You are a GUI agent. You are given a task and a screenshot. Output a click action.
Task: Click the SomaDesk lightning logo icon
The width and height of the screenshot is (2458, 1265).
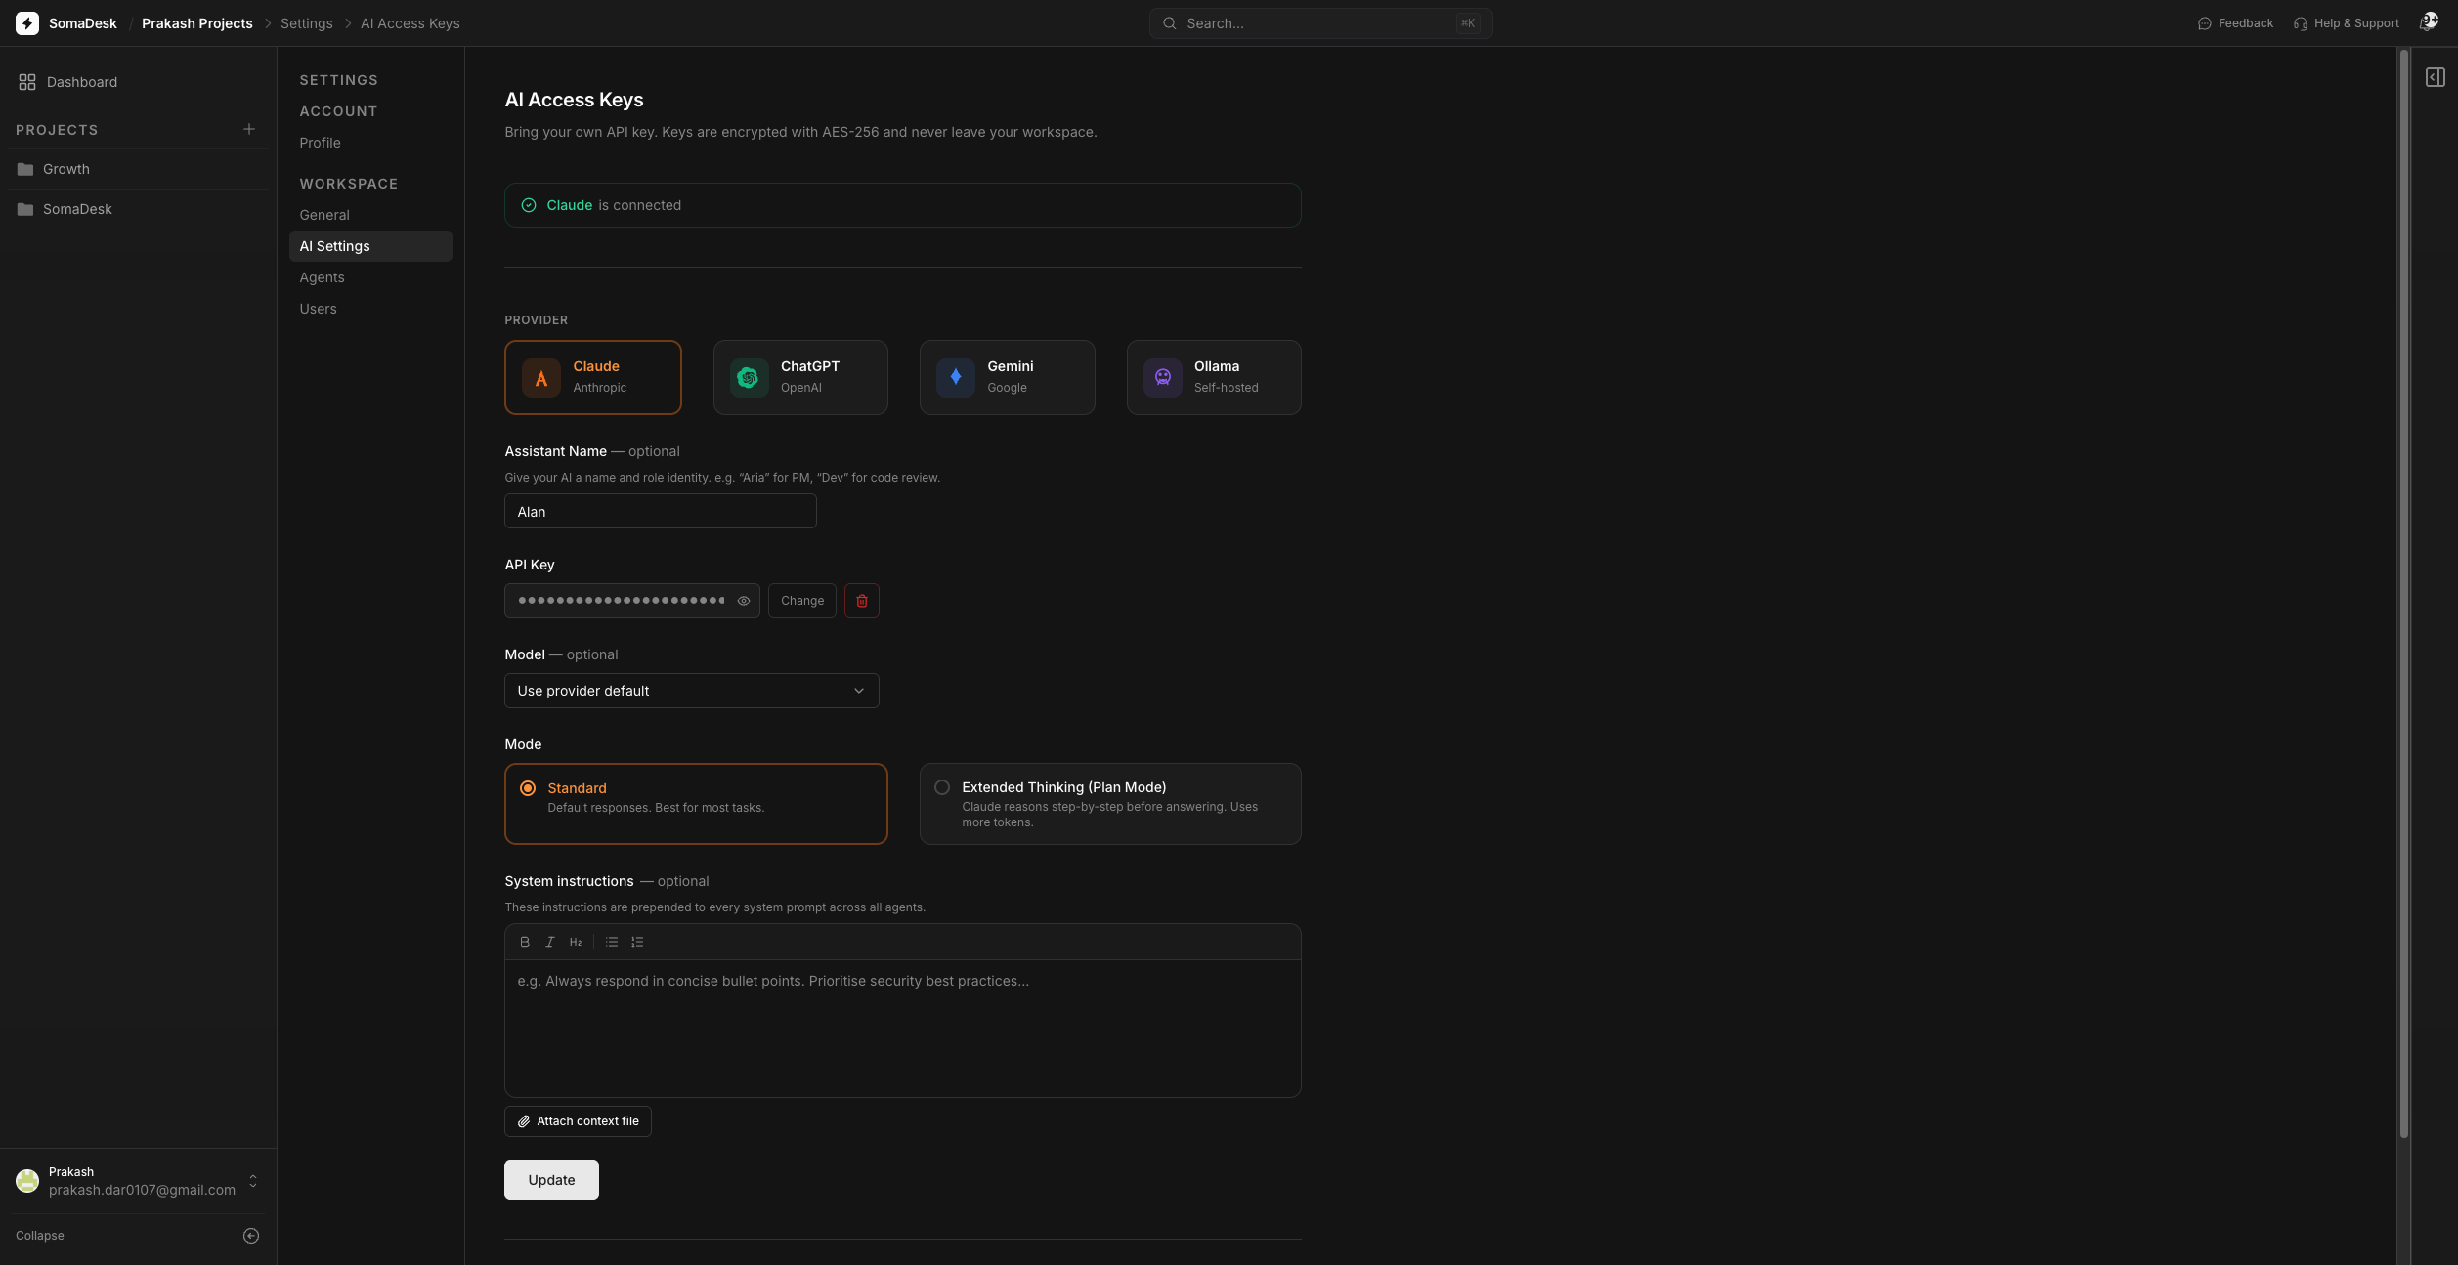[x=27, y=23]
